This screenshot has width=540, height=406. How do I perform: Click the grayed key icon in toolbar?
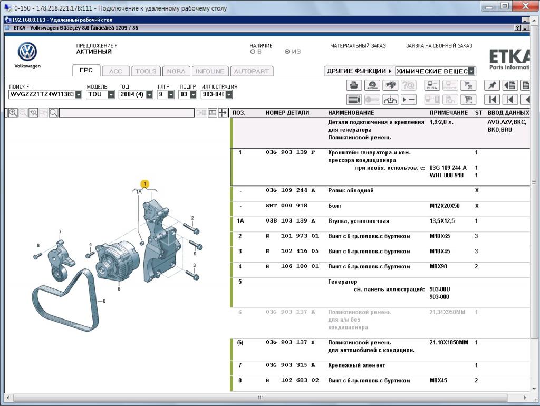click(372, 100)
